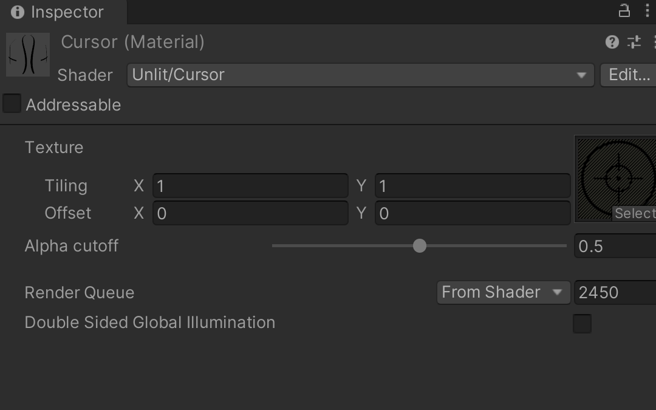Open the From Shader render queue dropdown
Image resolution: width=656 pixels, height=410 pixels.
point(504,292)
